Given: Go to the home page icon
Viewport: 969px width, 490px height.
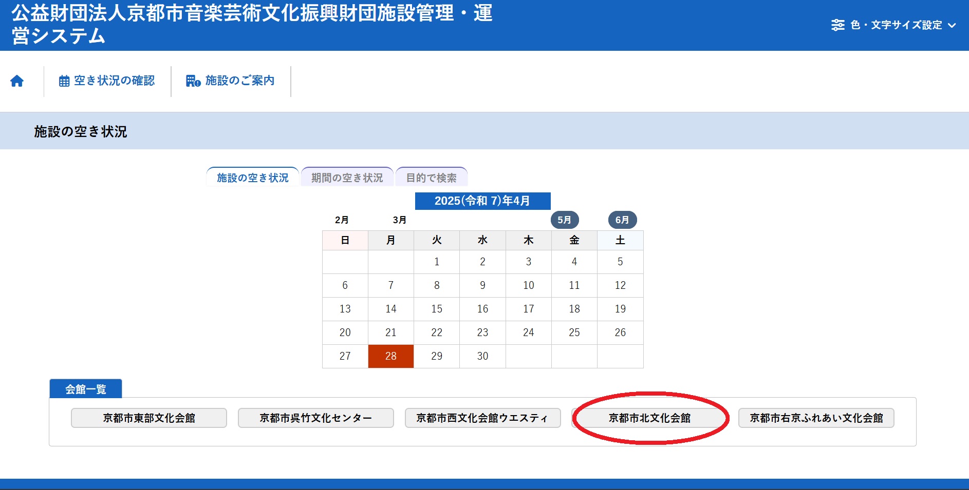Looking at the screenshot, I should tap(17, 81).
